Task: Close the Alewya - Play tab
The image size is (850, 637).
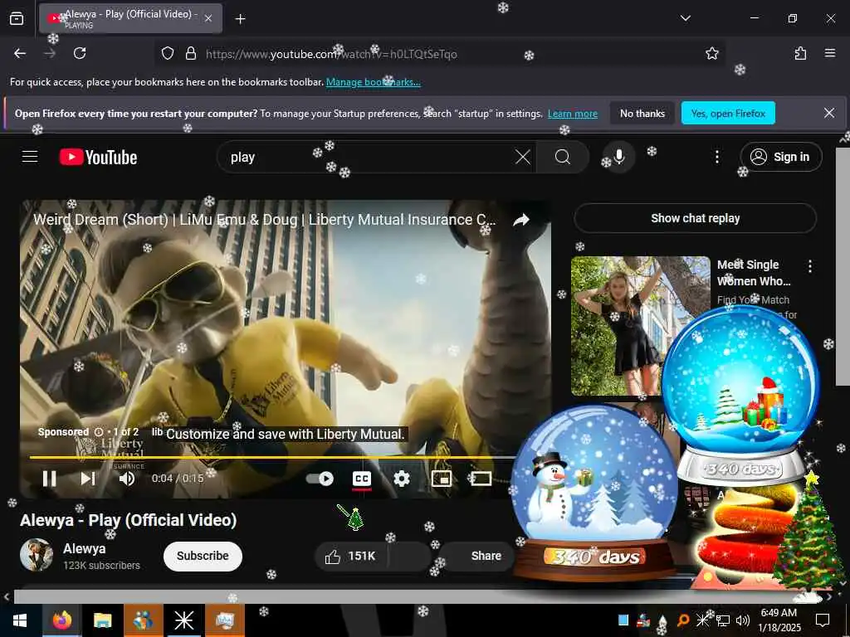Action: coord(208,18)
